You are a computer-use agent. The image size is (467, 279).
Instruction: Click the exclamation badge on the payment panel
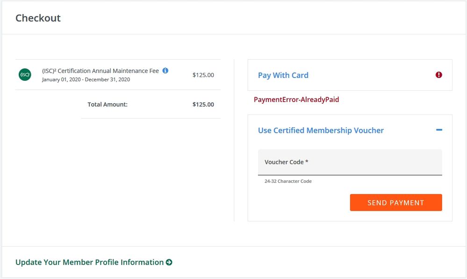pos(438,75)
